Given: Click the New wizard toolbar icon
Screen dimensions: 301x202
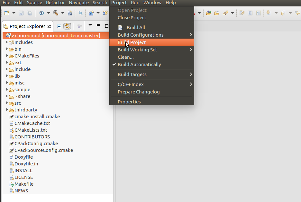Looking at the screenshot, I should [7, 13].
